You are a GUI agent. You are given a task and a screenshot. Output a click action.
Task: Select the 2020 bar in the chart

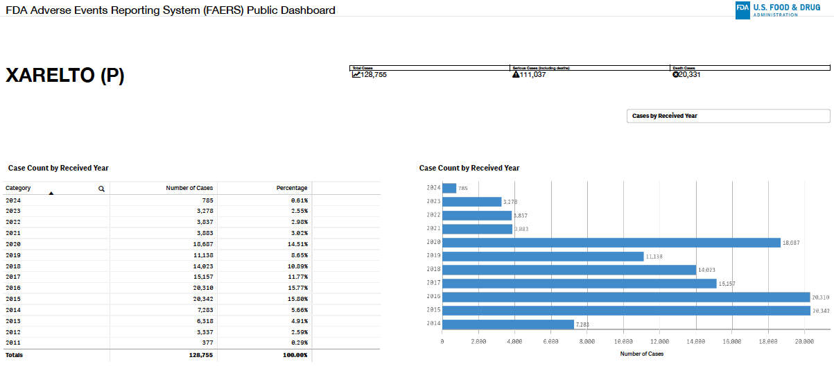click(611, 243)
